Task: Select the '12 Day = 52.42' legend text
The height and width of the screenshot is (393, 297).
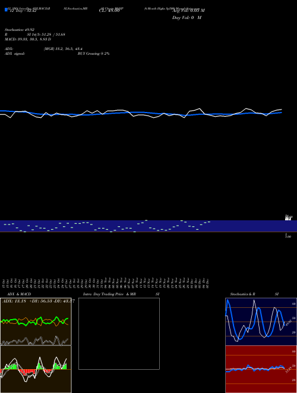Action: (23, 11)
